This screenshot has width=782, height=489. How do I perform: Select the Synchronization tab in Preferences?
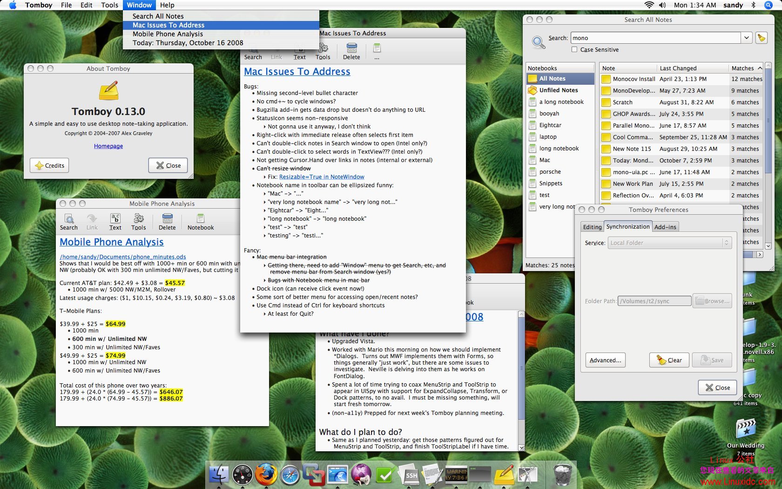tap(628, 226)
